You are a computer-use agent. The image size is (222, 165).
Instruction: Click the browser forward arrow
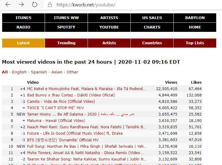point(21,5)
